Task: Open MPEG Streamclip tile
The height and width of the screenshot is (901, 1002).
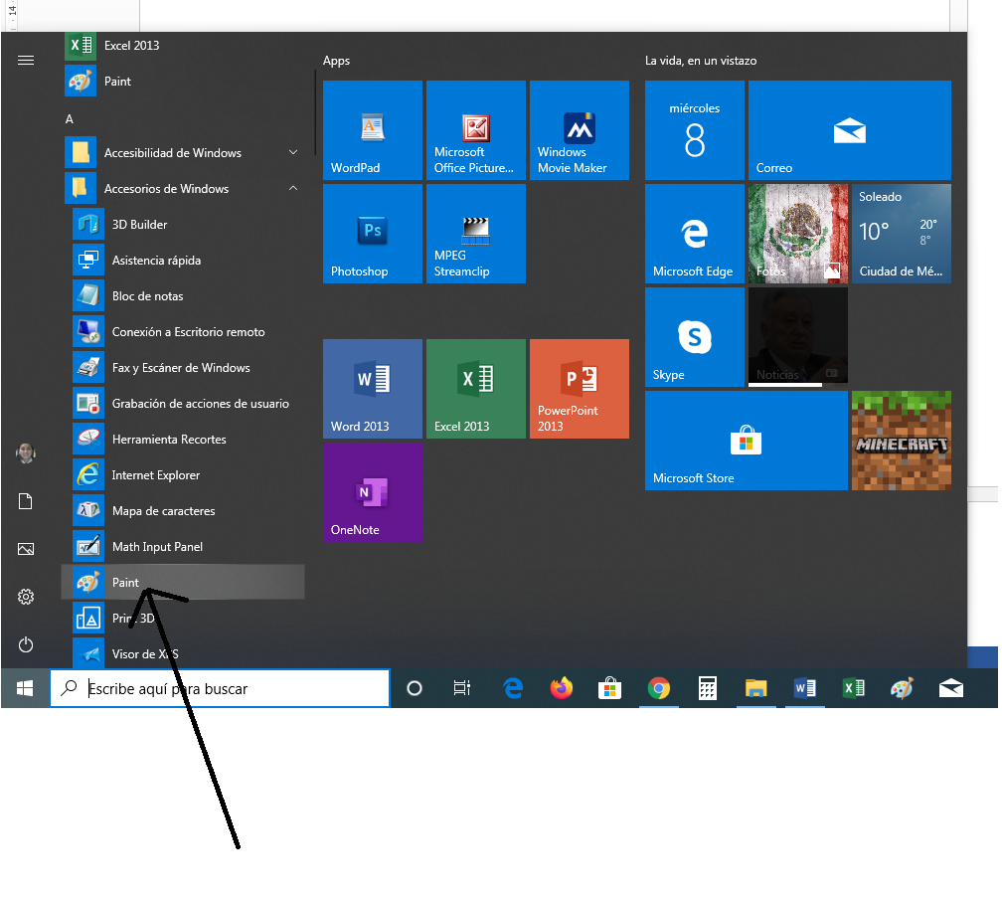Action: pos(476,234)
